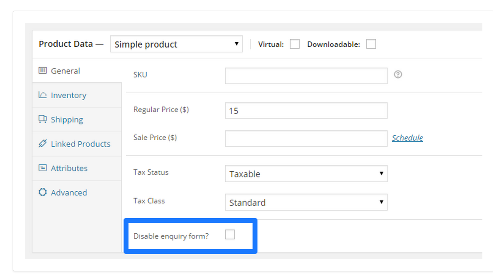
Task: Click the General tab barcode icon
Action: (42, 70)
